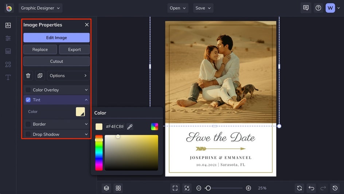Expand the Options submenu
Viewport: 344px width, 194px height.
tap(68, 75)
